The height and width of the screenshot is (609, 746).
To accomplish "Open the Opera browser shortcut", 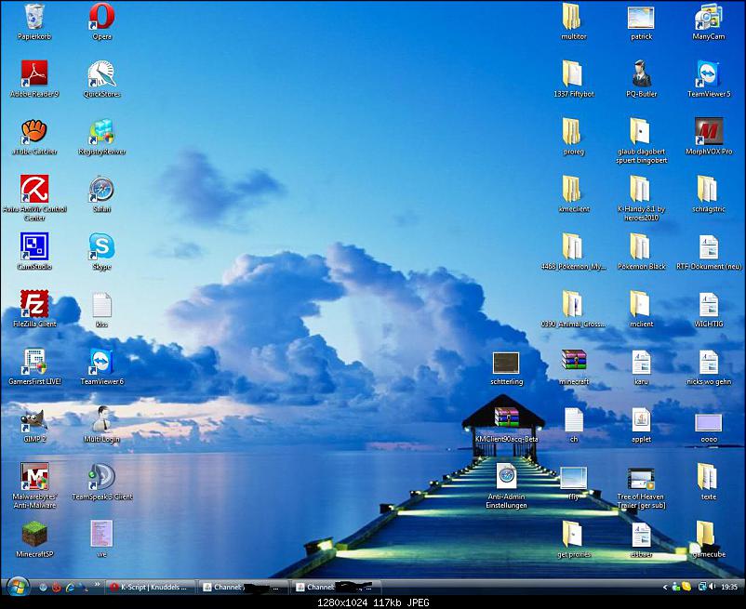I will (101, 17).
